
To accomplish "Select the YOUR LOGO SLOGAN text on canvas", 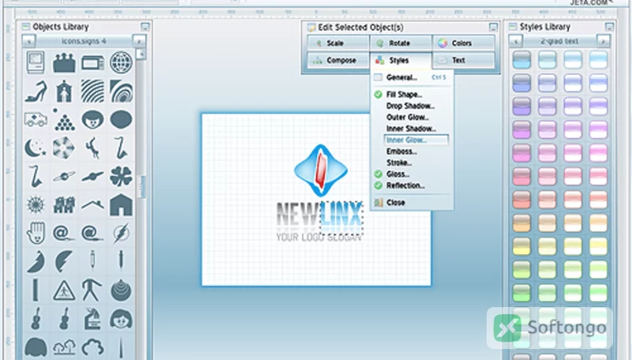I will [318, 238].
